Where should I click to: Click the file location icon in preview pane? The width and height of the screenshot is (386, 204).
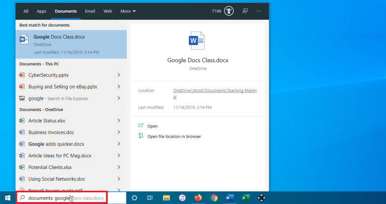141,136
